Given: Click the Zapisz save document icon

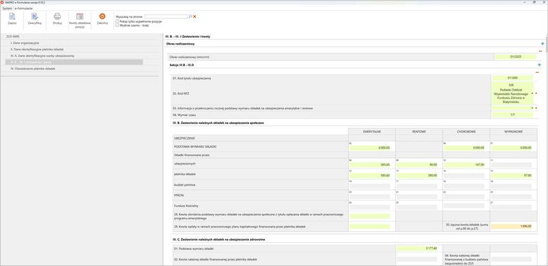Looking at the screenshot, I should coord(12,16).
